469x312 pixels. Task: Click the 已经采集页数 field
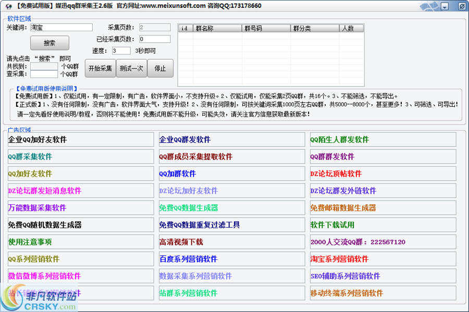click(x=155, y=39)
